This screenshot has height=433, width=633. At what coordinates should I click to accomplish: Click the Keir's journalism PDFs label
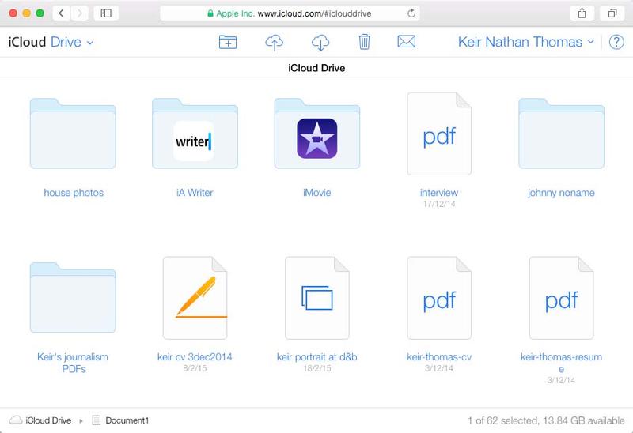pos(73,363)
